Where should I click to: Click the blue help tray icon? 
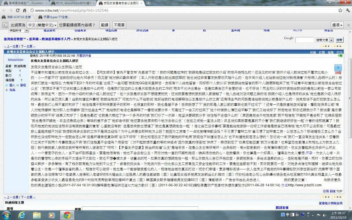(x=303, y=215)
